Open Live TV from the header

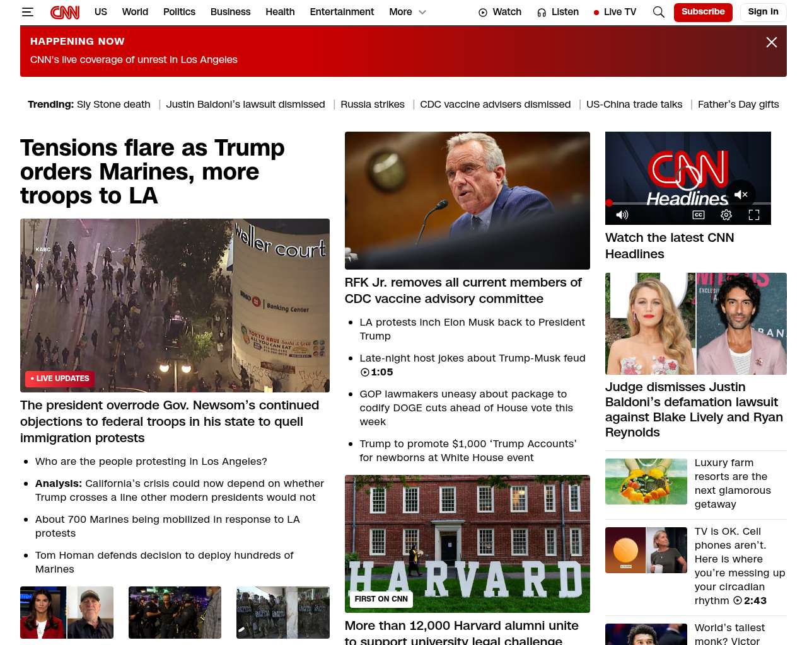click(615, 12)
